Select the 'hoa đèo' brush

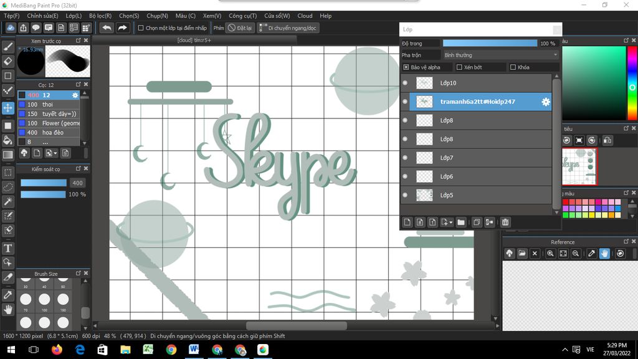pyautogui.click(x=49, y=132)
